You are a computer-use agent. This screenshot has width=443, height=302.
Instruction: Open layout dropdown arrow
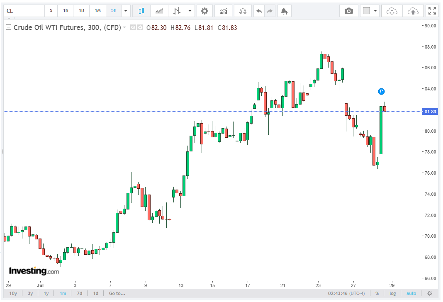click(x=375, y=11)
